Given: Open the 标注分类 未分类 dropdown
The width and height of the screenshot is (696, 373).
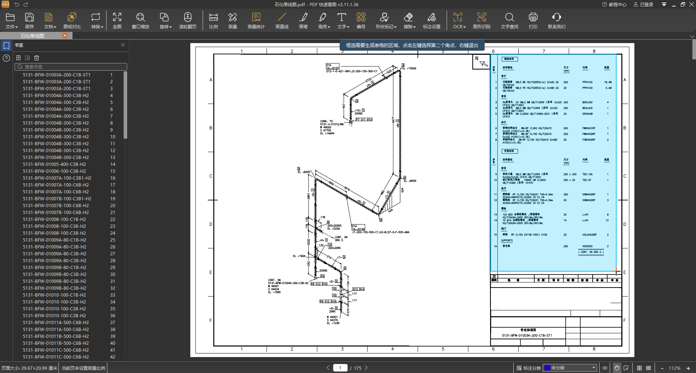Looking at the screenshot, I should [x=570, y=368].
